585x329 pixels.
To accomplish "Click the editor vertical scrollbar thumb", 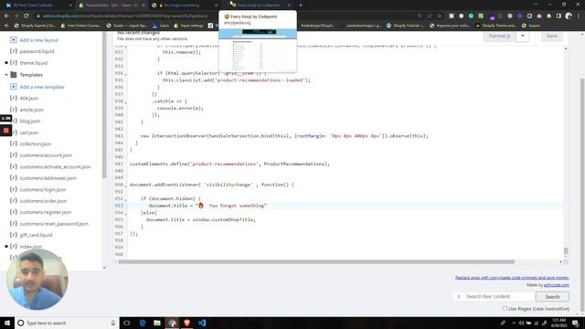I will pyautogui.click(x=566, y=250).
